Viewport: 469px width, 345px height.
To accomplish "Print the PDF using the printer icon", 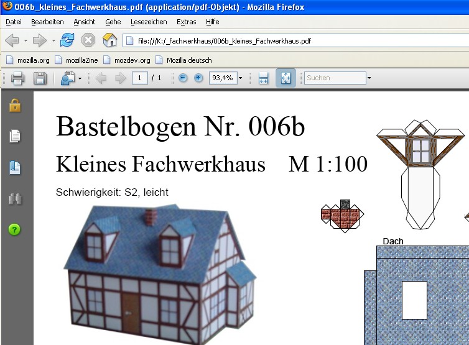I will pos(17,78).
